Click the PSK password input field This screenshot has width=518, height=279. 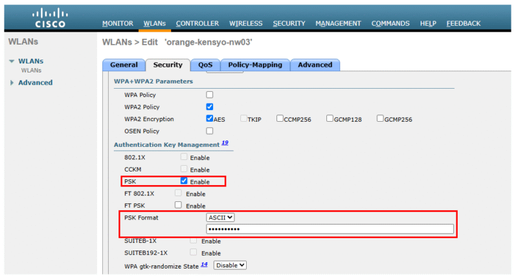(x=330, y=229)
